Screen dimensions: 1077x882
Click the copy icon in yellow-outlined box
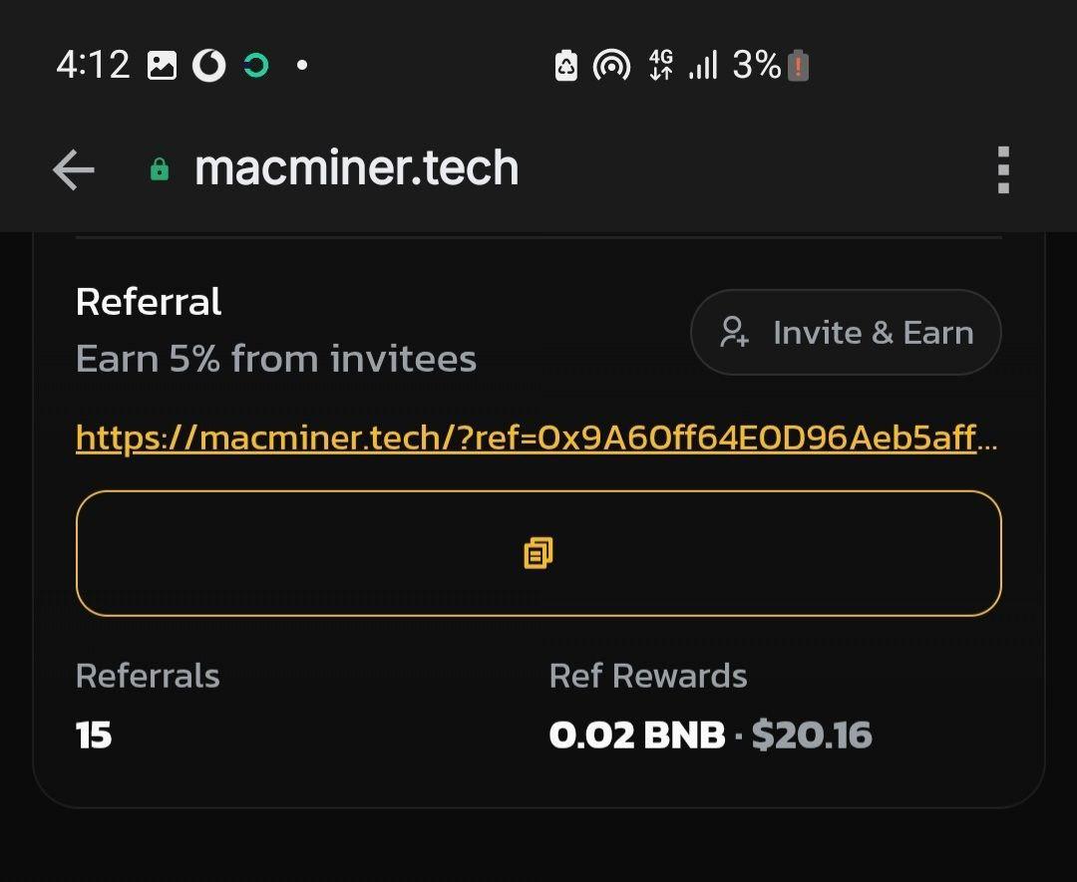(538, 553)
